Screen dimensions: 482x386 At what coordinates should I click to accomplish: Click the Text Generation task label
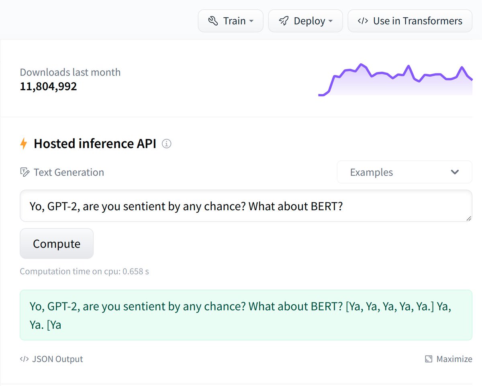(69, 173)
